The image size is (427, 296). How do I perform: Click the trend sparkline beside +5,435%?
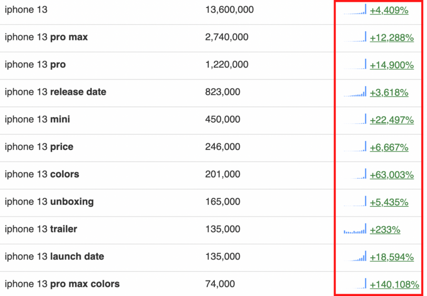355,201
